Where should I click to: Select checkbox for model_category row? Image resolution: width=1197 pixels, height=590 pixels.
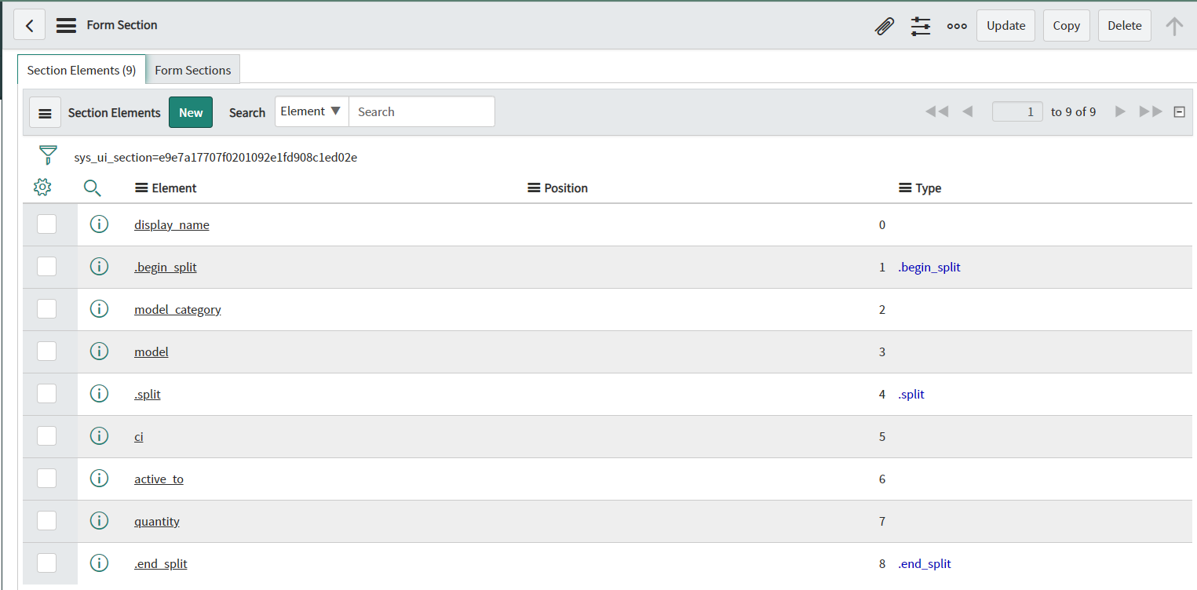pos(46,309)
